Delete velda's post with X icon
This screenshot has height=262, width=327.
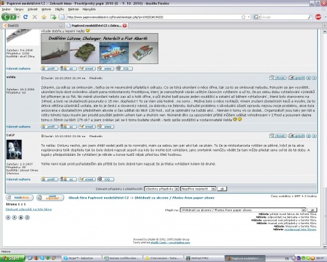click(308, 78)
